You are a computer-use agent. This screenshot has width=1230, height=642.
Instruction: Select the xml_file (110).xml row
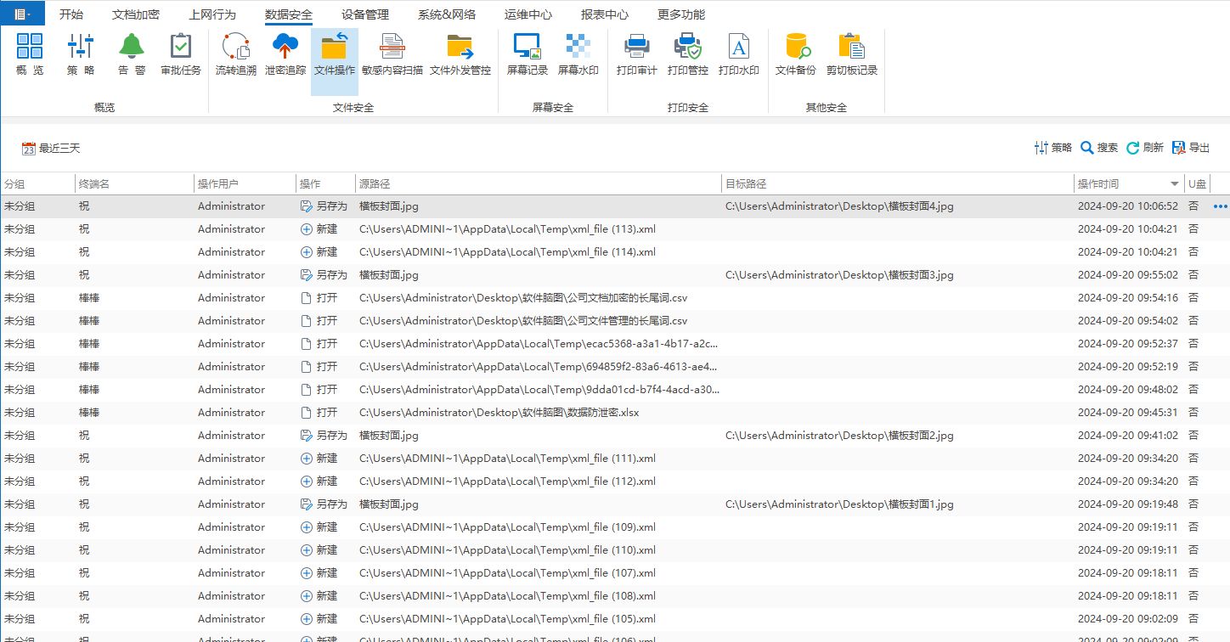tap(615, 550)
